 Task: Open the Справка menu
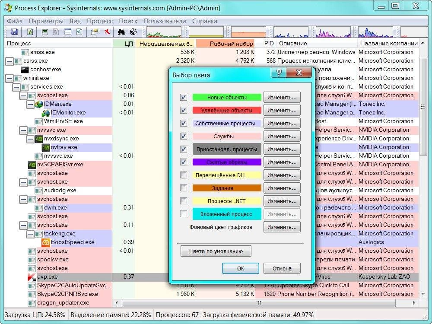205,21
